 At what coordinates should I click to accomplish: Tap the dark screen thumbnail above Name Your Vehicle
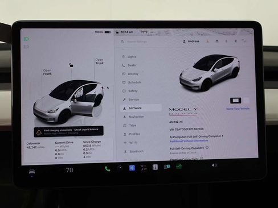235,101
